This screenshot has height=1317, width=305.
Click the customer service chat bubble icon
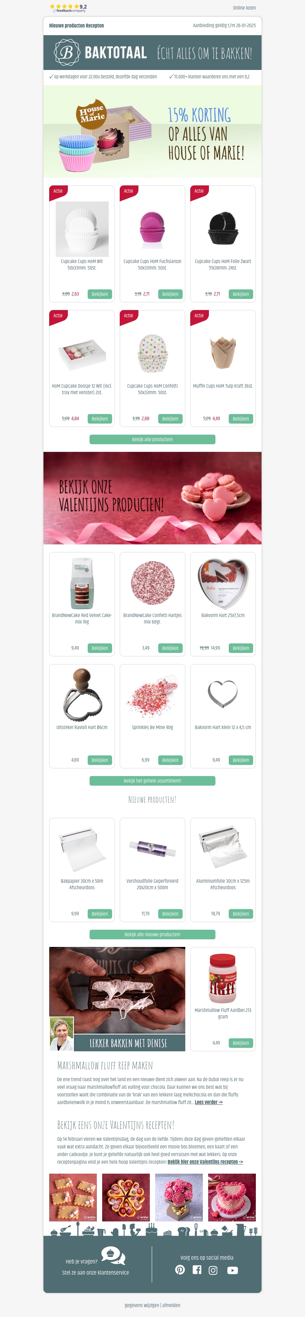click(113, 1255)
